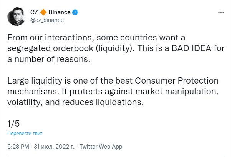Open the "Twitter Web App" source link

point(101,147)
